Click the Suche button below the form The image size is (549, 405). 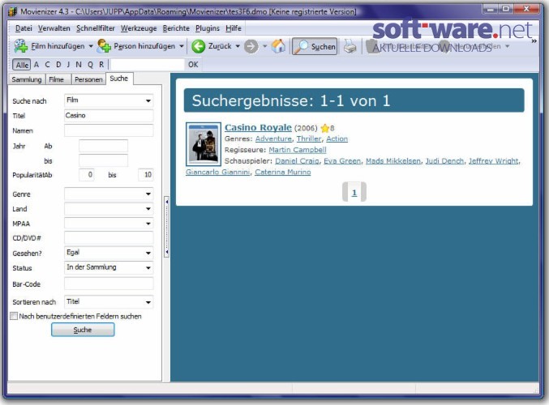point(83,330)
